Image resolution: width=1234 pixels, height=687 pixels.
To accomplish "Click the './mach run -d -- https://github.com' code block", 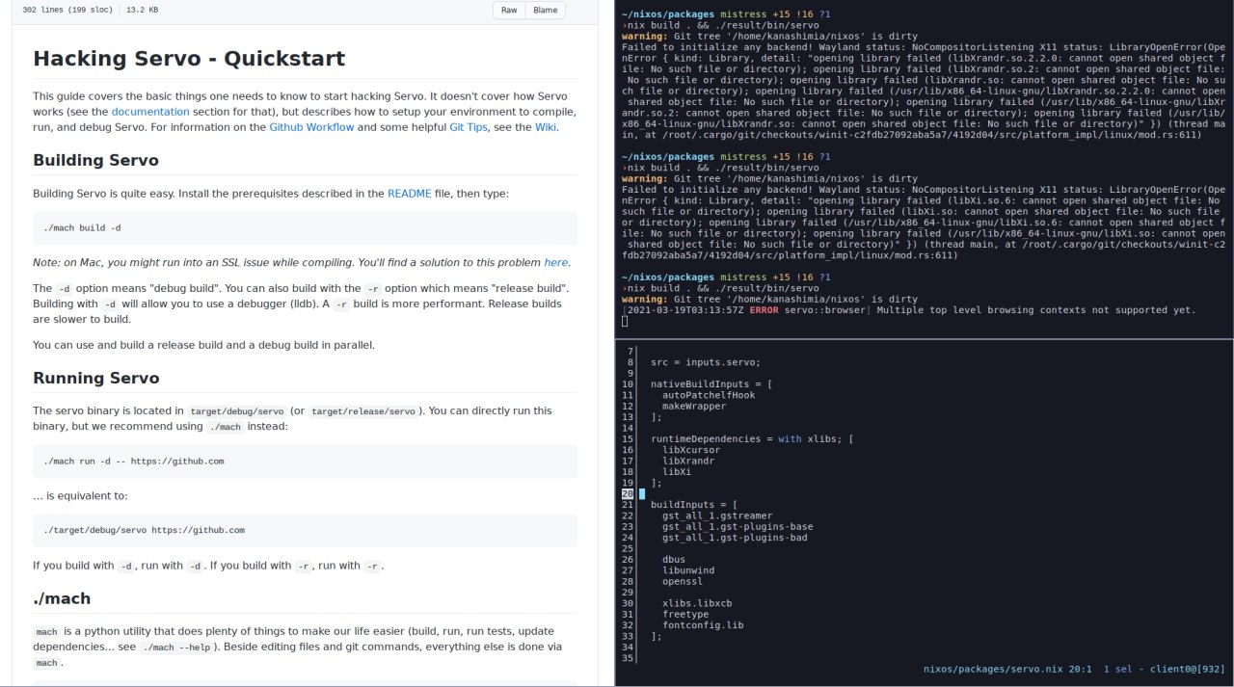I will point(305,462).
